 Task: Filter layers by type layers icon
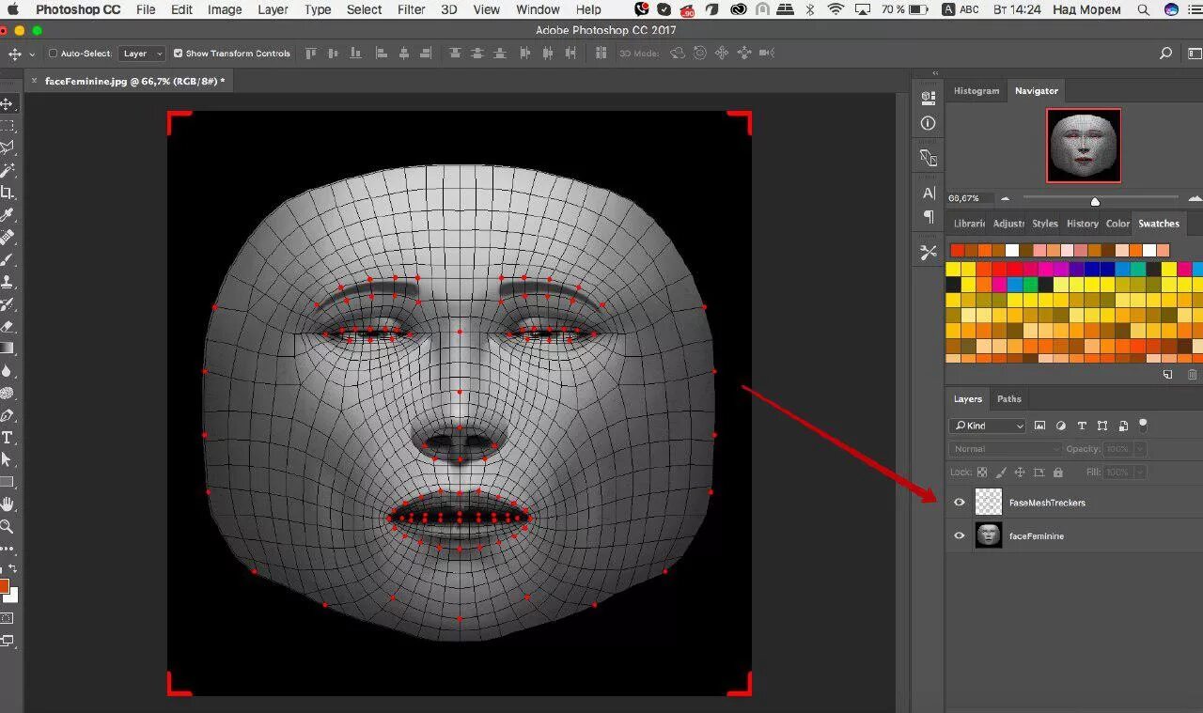[x=1082, y=426]
